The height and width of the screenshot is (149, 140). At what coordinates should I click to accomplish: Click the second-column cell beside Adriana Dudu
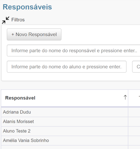134,112
